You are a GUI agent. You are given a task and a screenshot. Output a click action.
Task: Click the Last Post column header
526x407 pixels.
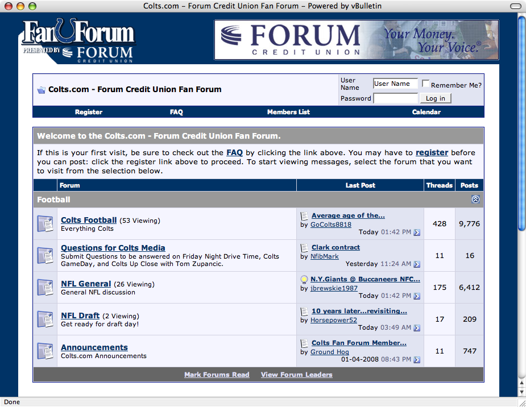361,185
